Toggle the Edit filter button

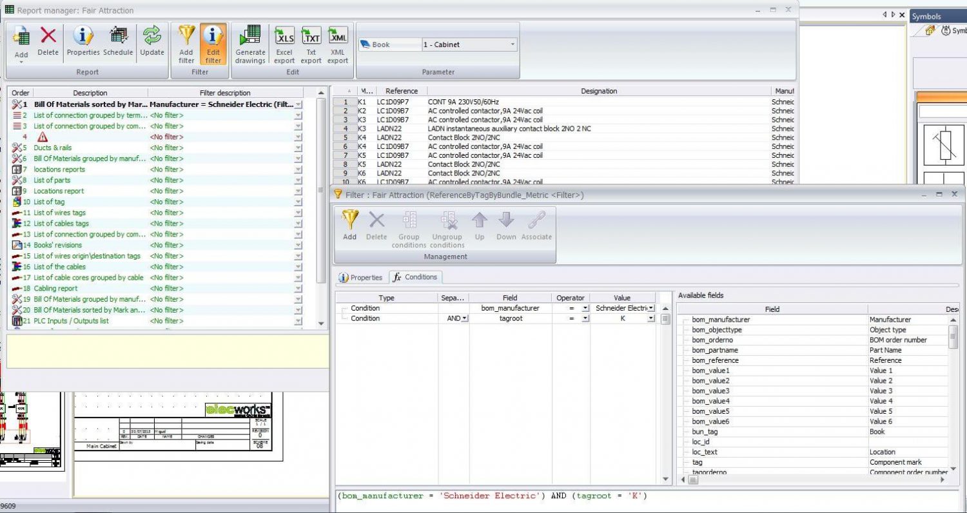click(213, 44)
